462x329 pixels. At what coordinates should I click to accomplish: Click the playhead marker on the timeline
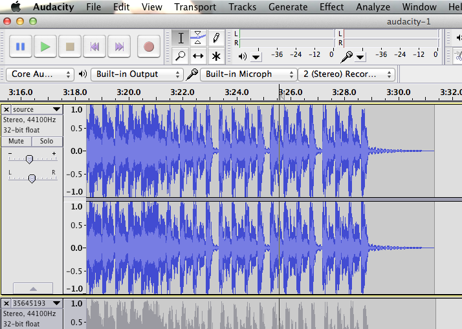click(281, 96)
